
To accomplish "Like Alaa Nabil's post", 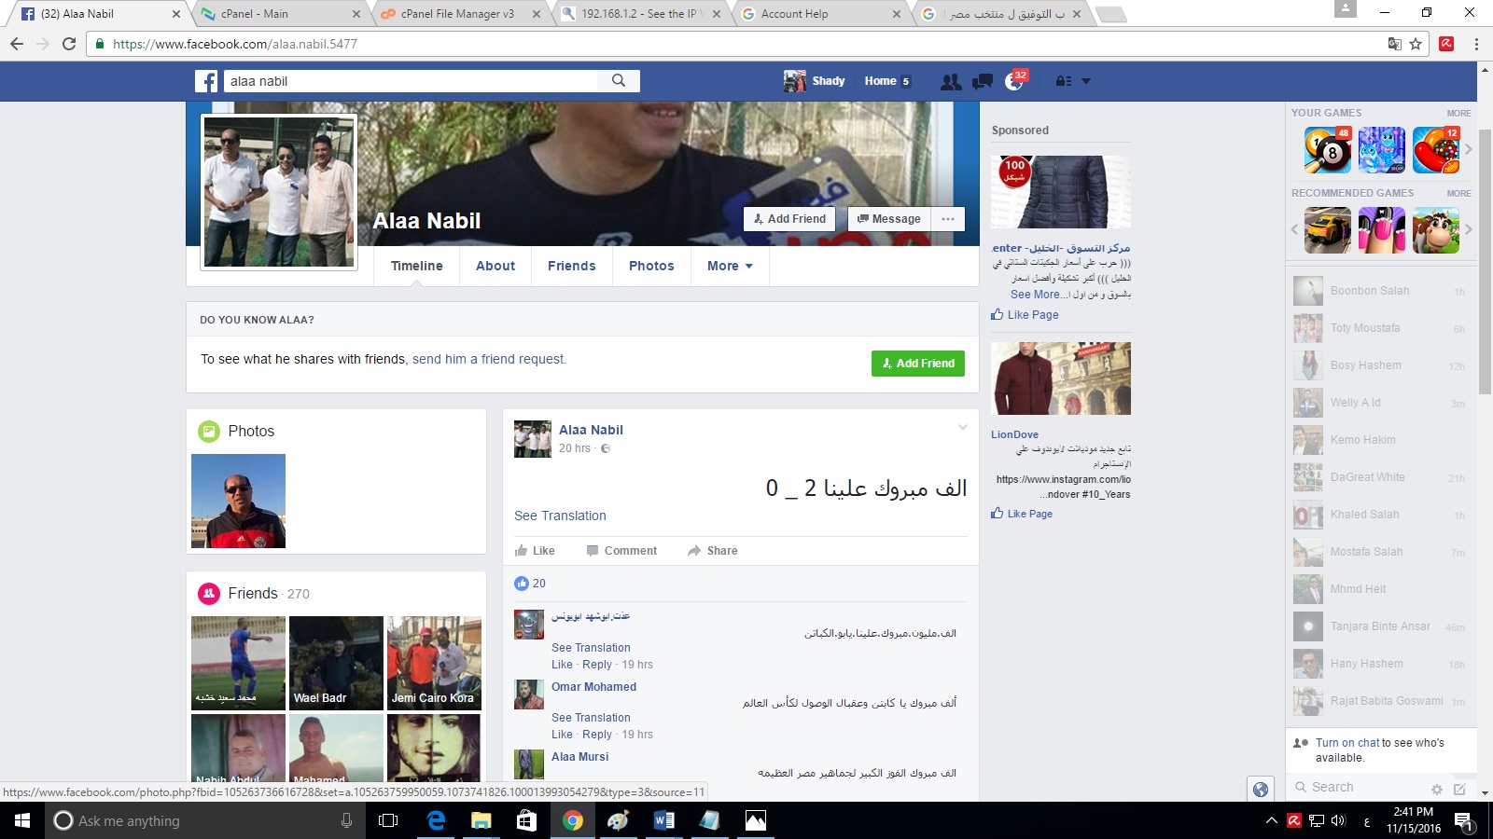I will (x=535, y=551).
